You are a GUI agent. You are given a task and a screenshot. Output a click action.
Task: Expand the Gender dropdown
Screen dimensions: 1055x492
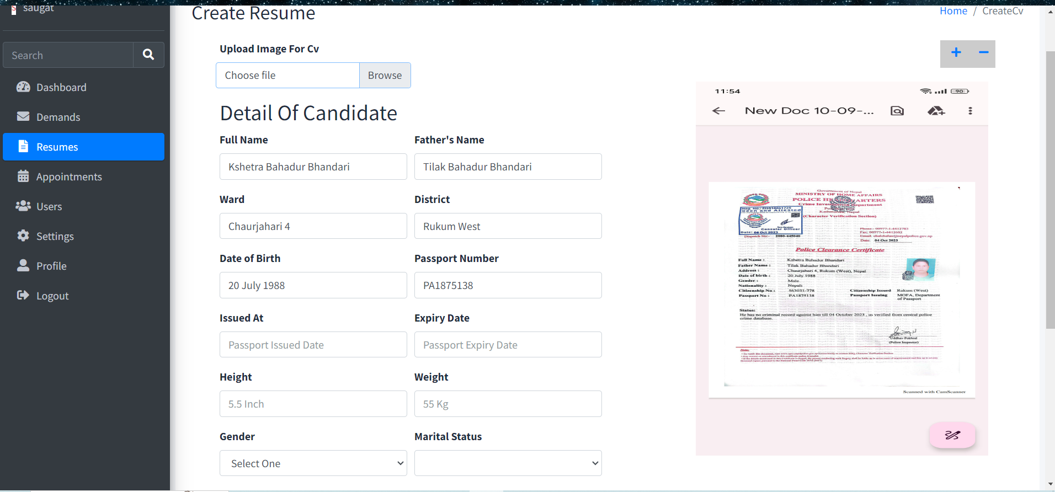[x=313, y=463]
